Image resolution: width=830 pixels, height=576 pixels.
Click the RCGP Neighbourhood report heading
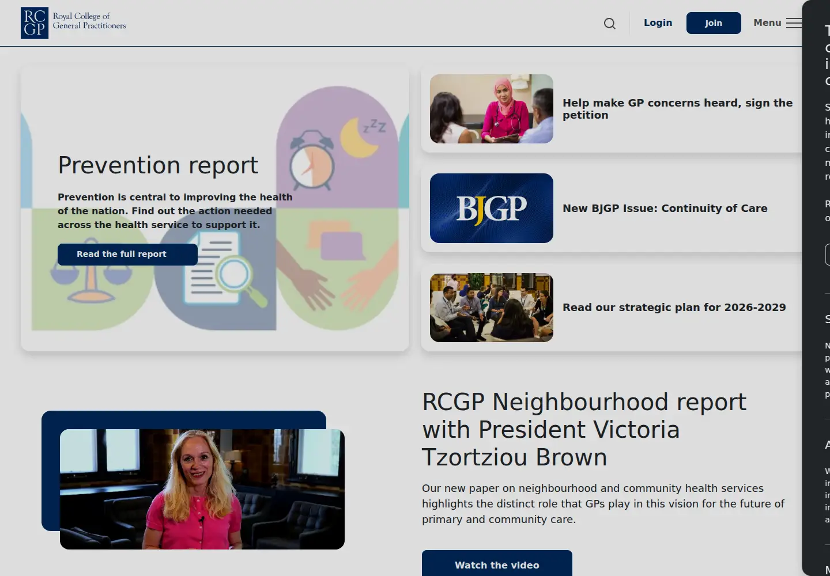[x=584, y=430]
